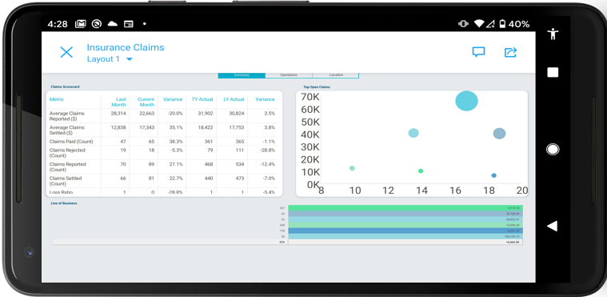This screenshot has width=607, height=297.
Task: Tap the share export icon
Action: [x=510, y=52]
